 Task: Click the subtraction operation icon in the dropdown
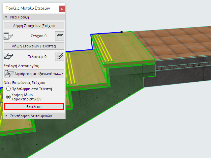(x=9, y=74)
